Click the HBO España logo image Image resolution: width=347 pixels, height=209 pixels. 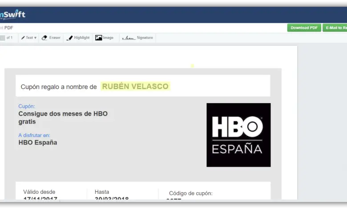(x=238, y=135)
